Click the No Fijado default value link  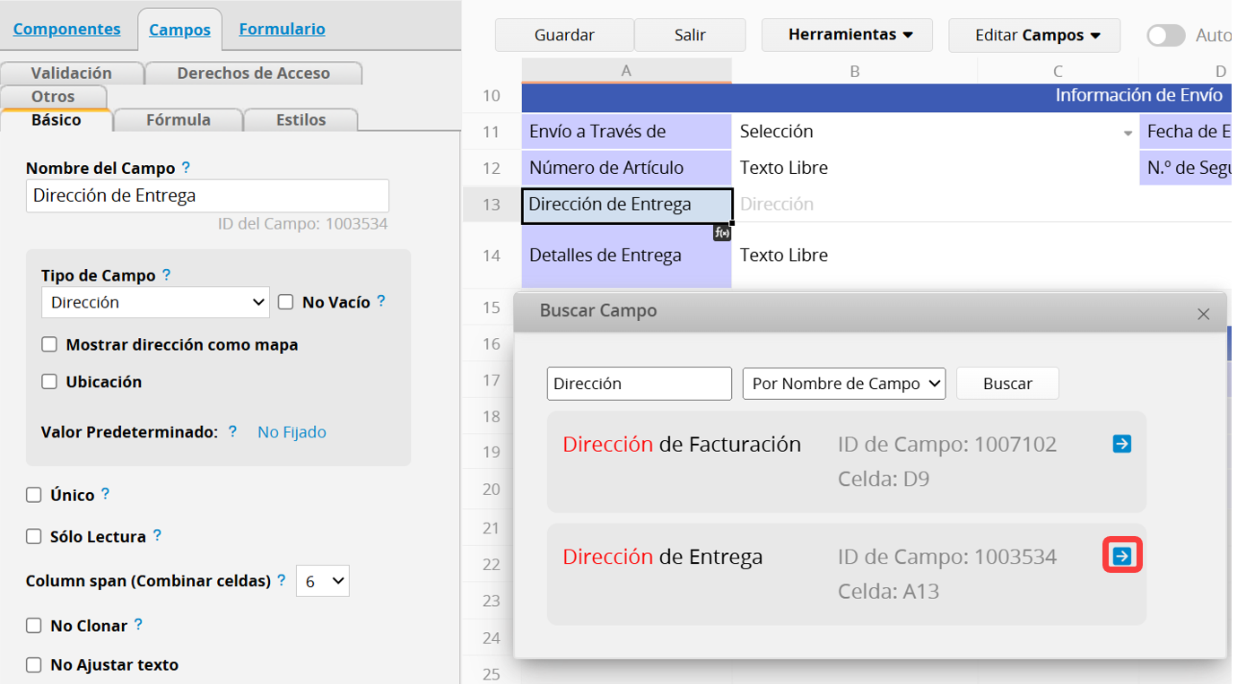[292, 432]
